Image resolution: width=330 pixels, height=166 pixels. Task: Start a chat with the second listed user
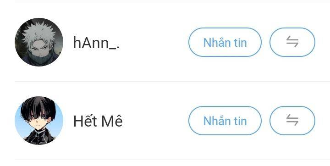pyautogui.click(x=225, y=121)
